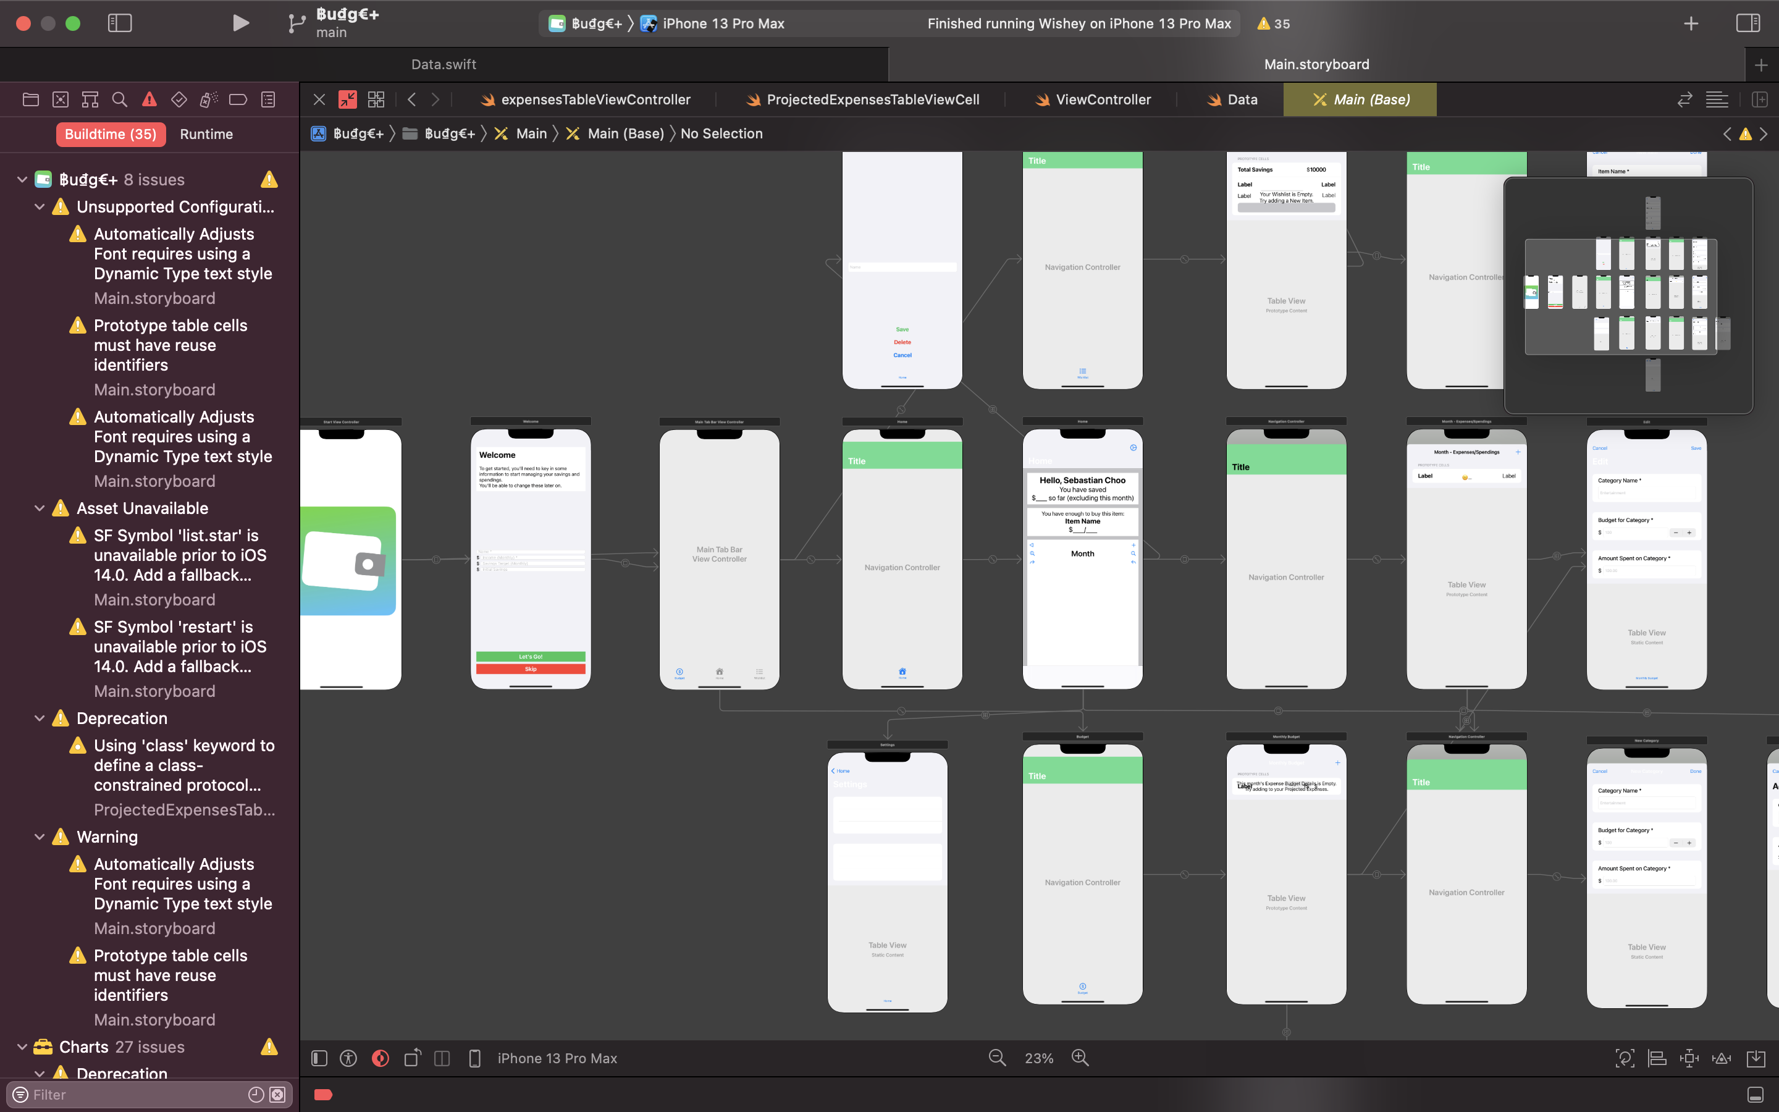Image resolution: width=1779 pixels, height=1112 pixels.
Task: Switch to the Runtime issues tab
Action: click(x=206, y=134)
